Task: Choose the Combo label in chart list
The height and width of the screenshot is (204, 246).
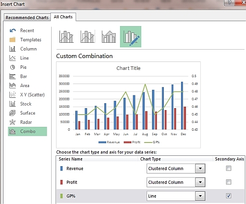Action: point(28,131)
